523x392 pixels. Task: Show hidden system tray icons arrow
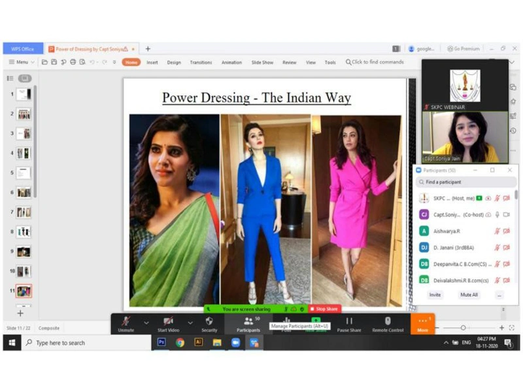point(446,342)
